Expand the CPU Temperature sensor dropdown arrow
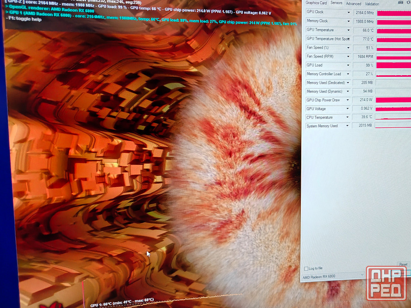Screen dimensions: 411x308 pos(349,117)
